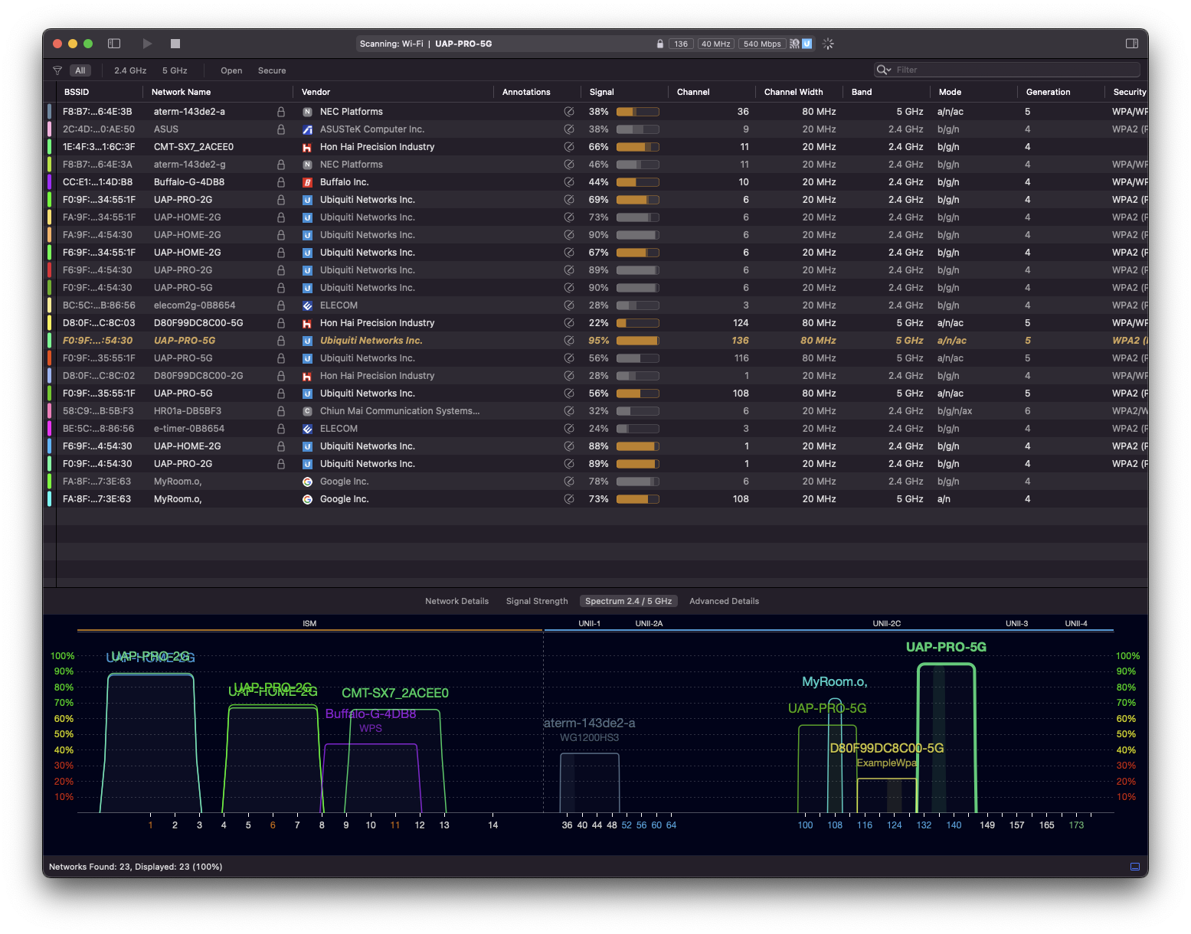Click CMT-SX7_2ACEE0 label in spectrum chart

(x=395, y=693)
